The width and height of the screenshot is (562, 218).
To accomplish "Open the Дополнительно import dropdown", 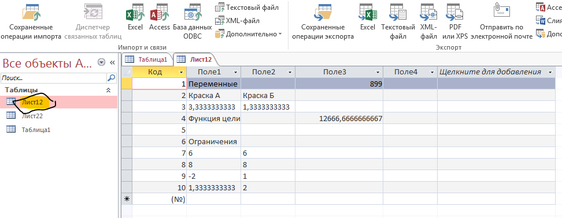I will pos(249,34).
